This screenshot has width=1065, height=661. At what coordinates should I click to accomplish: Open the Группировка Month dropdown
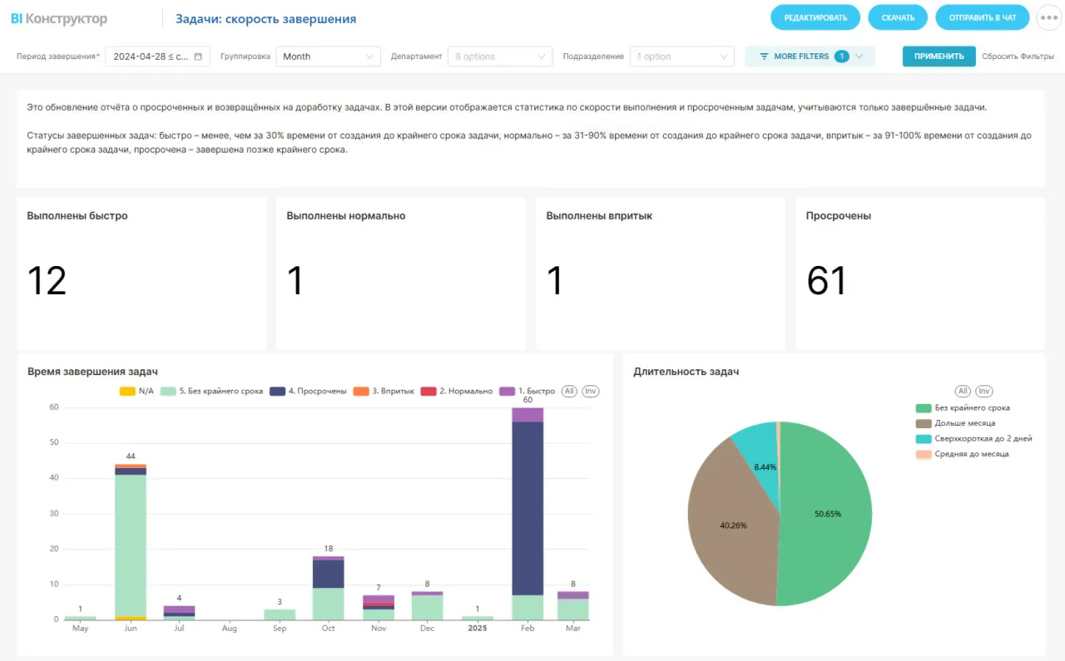click(329, 57)
